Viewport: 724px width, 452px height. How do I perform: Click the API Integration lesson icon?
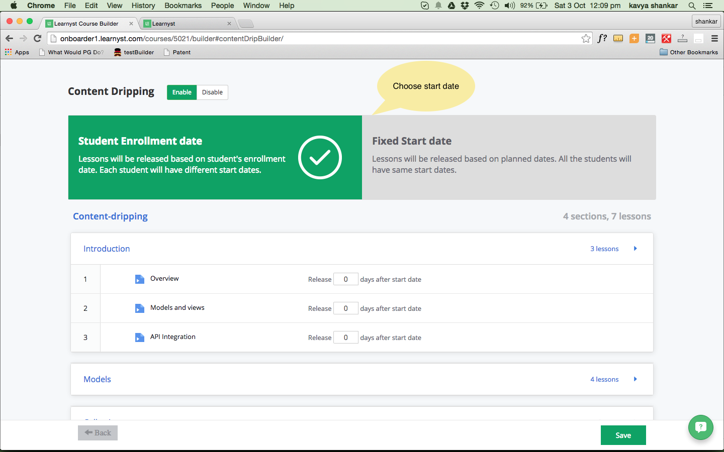click(x=140, y=337)
